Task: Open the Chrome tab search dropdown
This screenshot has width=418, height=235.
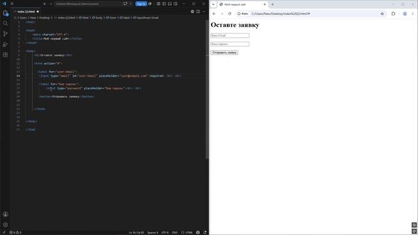Action: tap(214, 5)
